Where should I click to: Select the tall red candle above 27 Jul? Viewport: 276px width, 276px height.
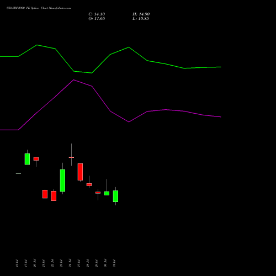coord(80,172)
